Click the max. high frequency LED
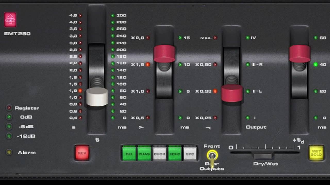This screenshot has height=185, width=330. [x=215, y=38]
